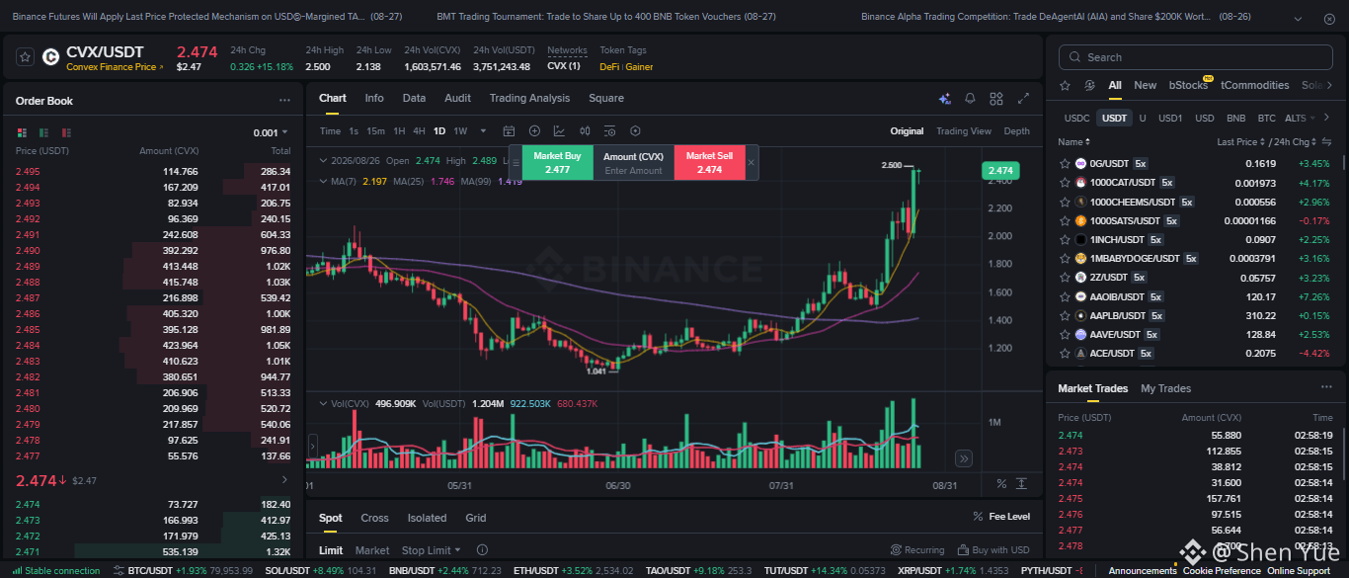The width and height of the screenshot is (1349, 578).
Task: Switch to the My Trades tab
Action: click(x=1165, y=388)
